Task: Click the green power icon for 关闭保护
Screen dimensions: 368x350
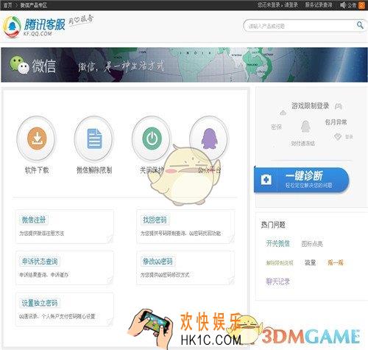Action: pos(152,139)
